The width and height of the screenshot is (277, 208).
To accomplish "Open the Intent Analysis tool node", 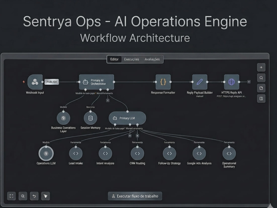I will coord(105,153).
